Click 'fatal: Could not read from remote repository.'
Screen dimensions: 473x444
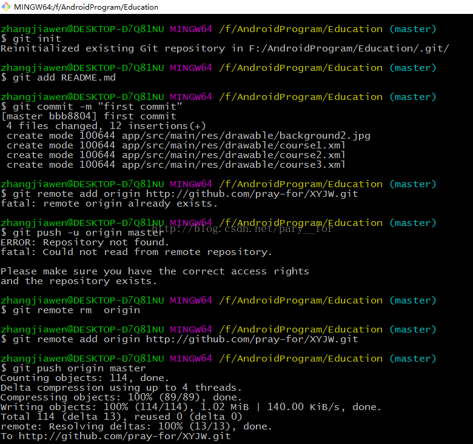136,252
